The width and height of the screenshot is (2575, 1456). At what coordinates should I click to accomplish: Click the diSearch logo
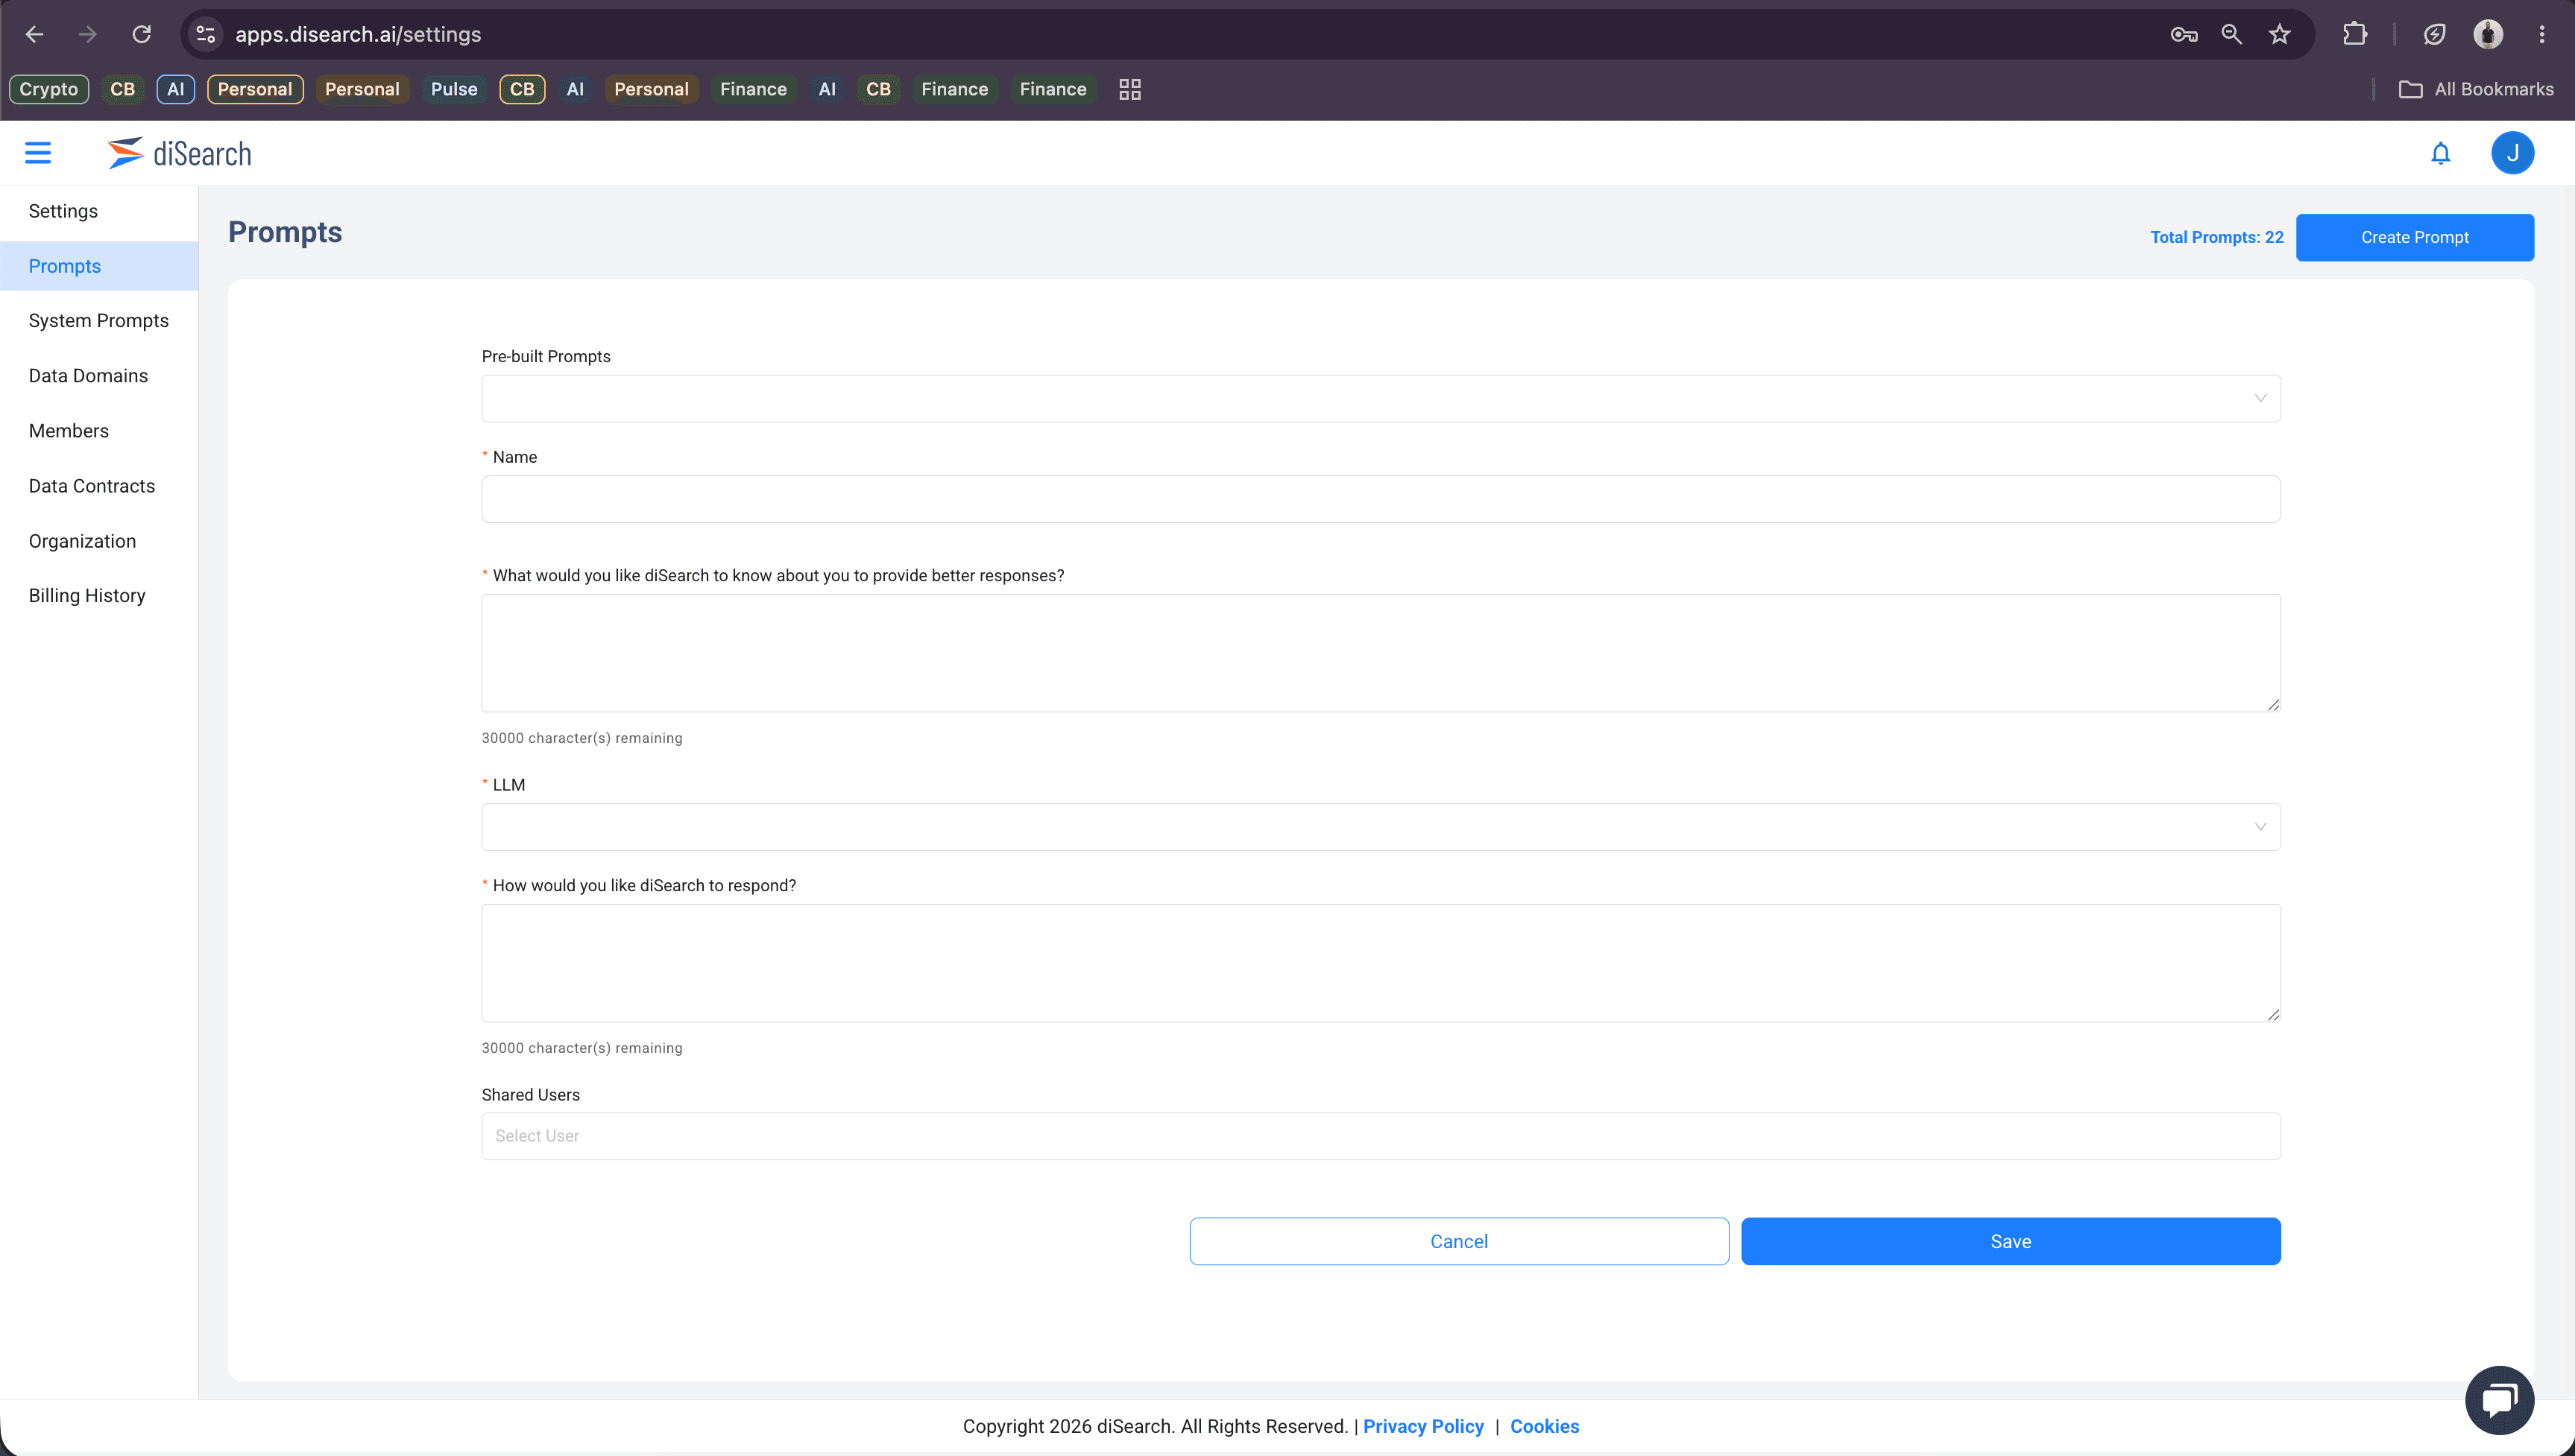[180, 153]
